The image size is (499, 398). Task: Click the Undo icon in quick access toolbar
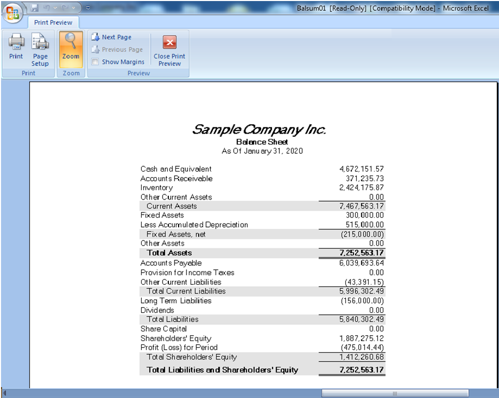pos(46,8)
